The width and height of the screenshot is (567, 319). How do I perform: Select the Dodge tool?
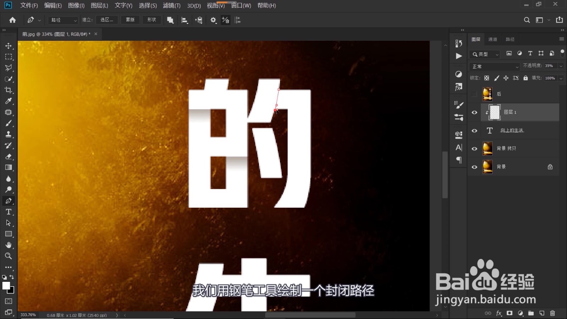click(9, 190)
